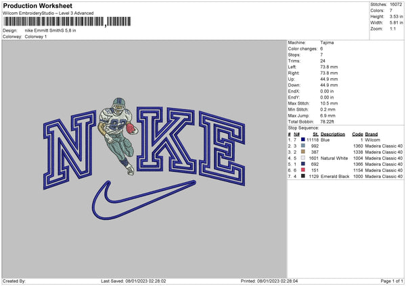Click the Width value 5.81 in
This screenshot has height=286, width=406.
396,23
